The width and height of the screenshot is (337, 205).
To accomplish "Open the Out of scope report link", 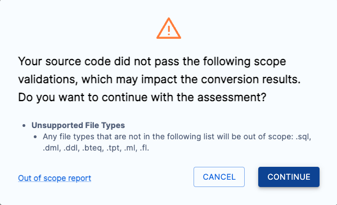I will 55,178.
